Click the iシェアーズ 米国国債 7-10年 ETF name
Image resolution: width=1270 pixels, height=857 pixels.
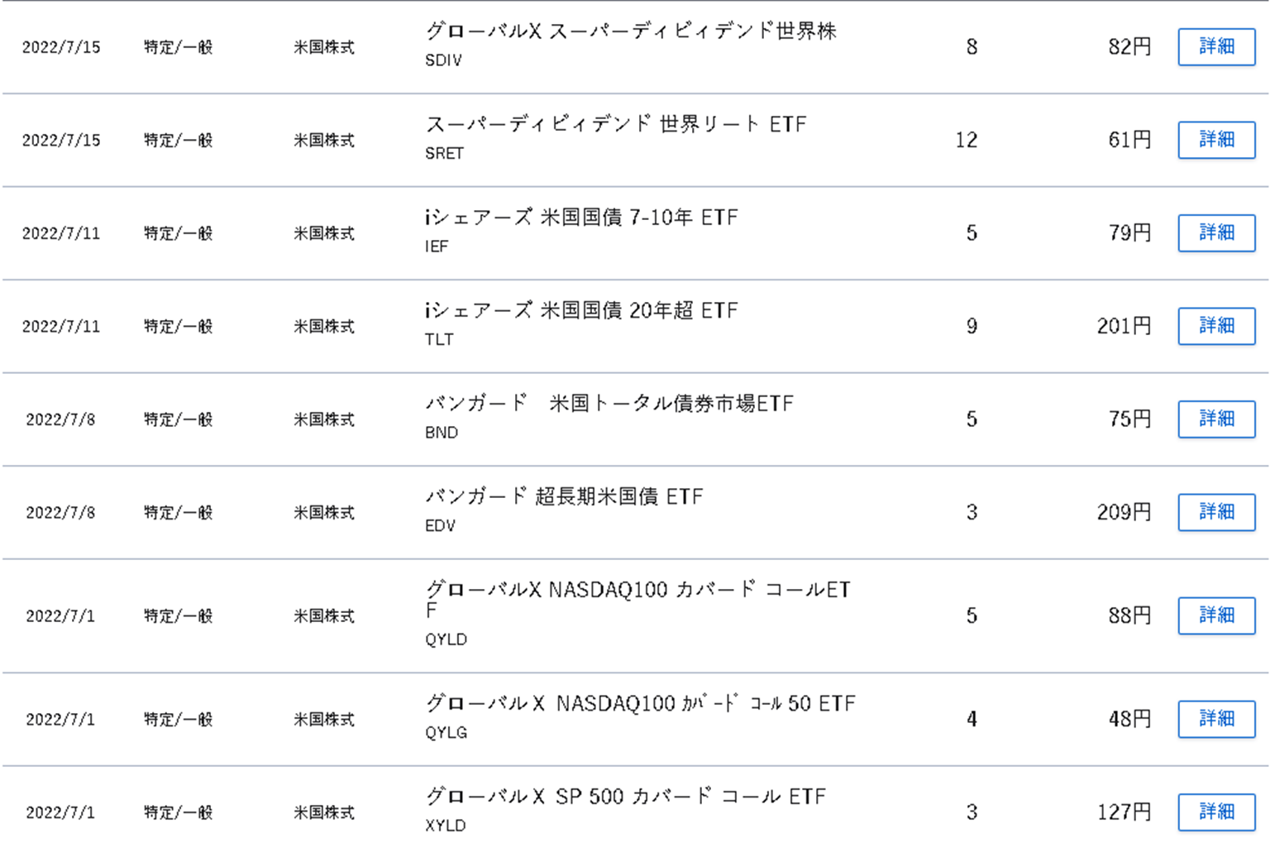click(581, 218)
